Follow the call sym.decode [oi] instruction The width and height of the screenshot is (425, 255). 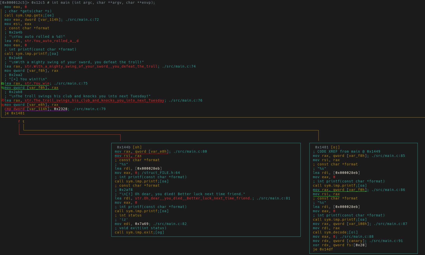(x=335, y=232)
